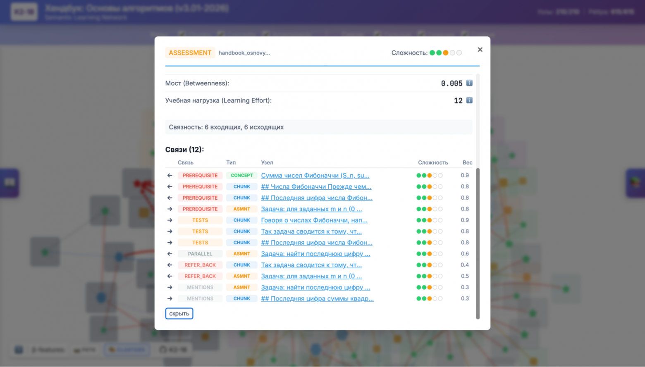Open the left edge side panel tab
This screenshot has width=645, height=367.
[9, 183]
